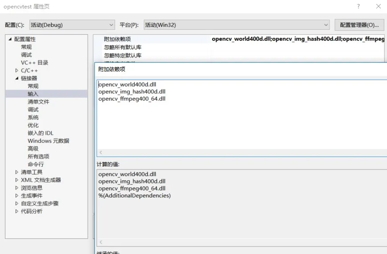Click the C/C++ tree label
The width and height of the screenshot is (387, 254).
29,71
